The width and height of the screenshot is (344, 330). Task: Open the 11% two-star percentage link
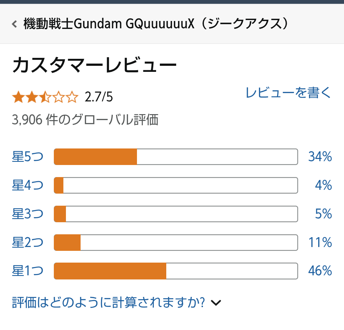[320, 243]
